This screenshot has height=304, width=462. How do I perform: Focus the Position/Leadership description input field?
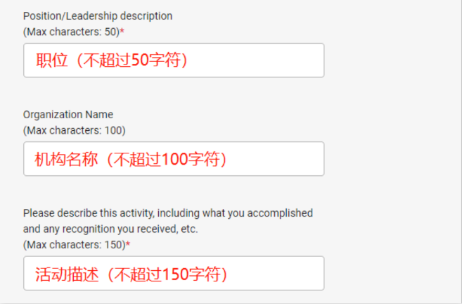point(174,60)
